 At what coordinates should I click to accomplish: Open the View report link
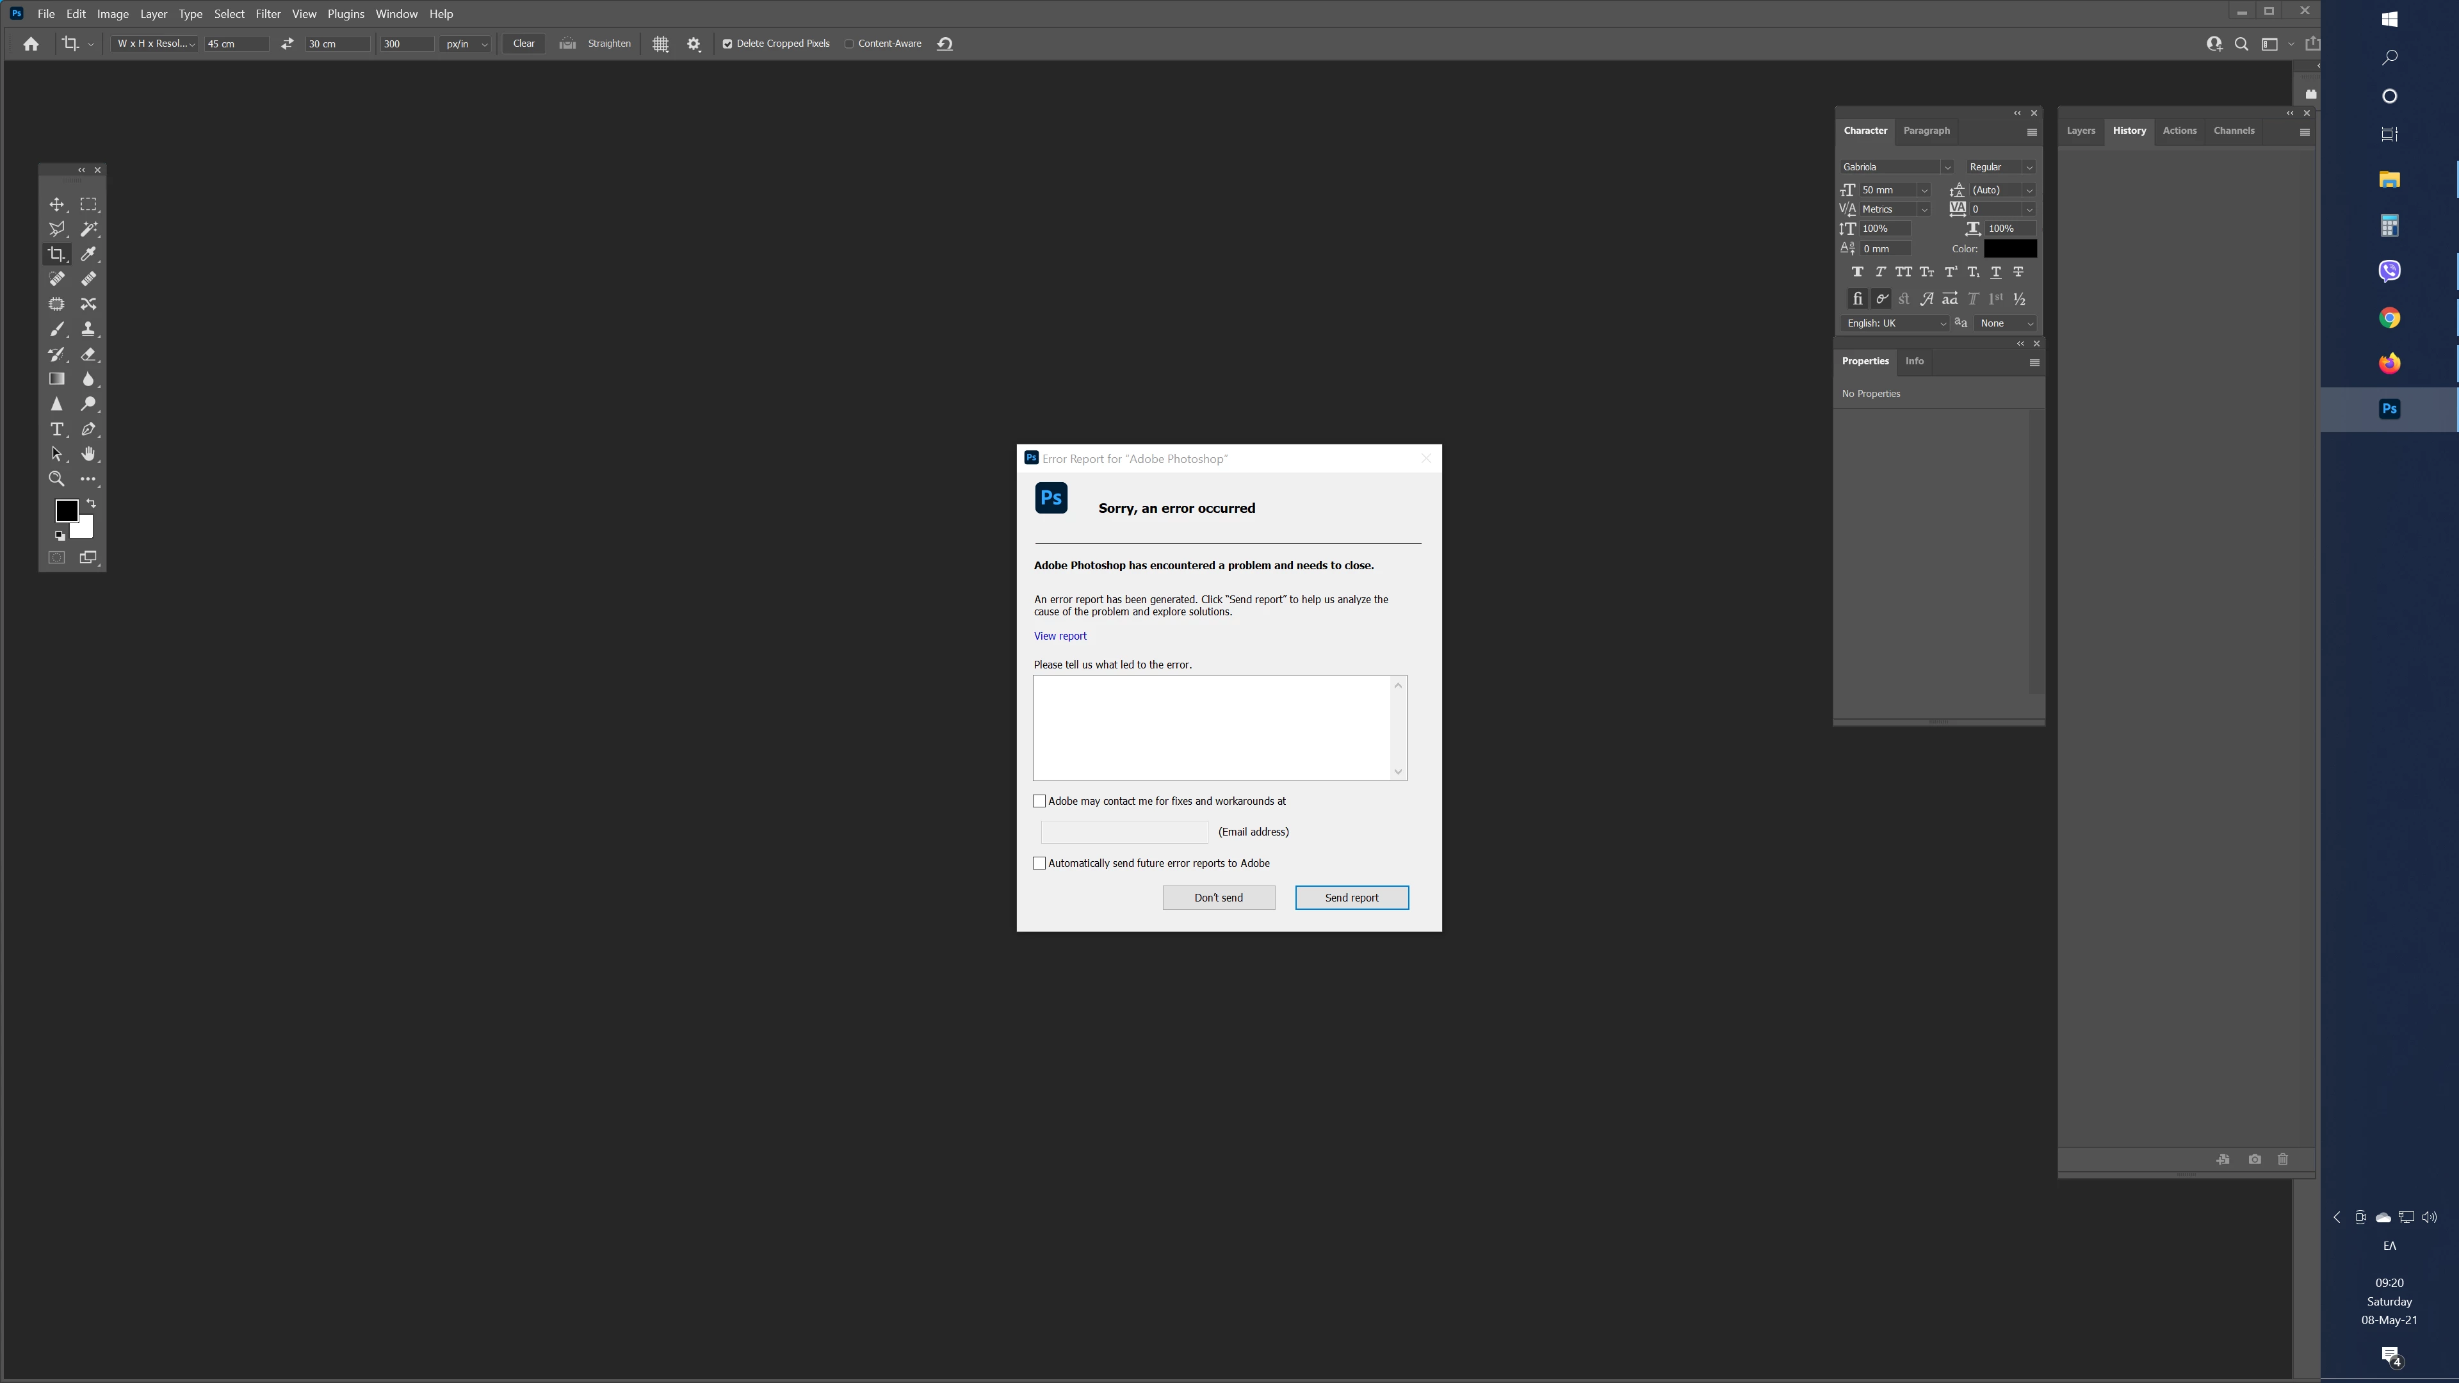1060,636
